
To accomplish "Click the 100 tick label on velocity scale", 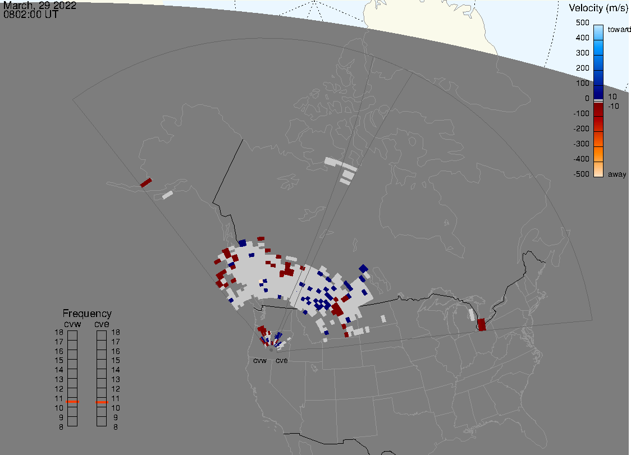I will coord(582,83).
